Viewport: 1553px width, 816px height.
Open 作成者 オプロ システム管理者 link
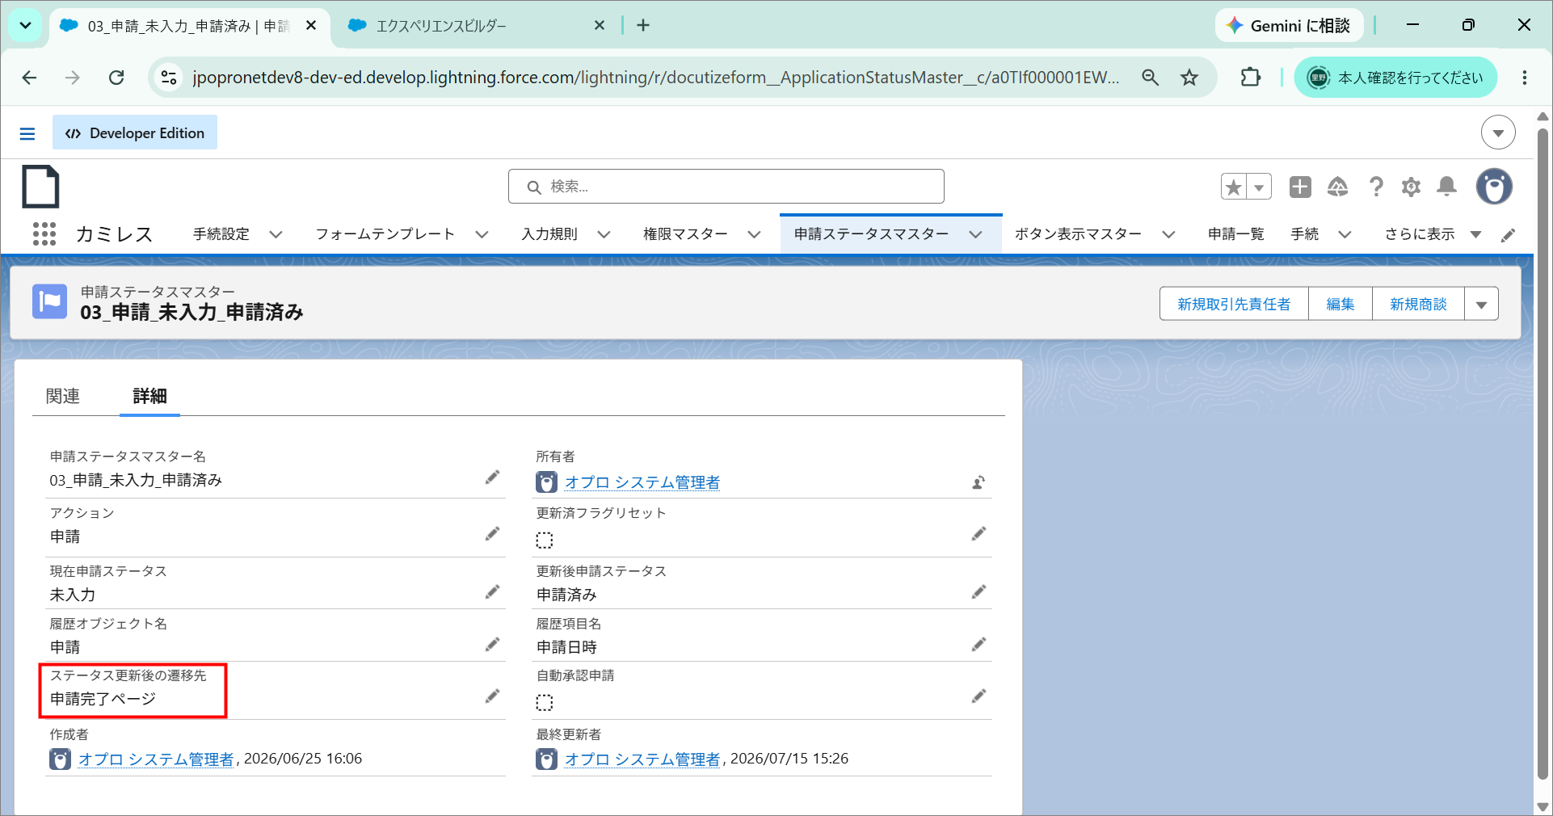click(x=156, y=759)
